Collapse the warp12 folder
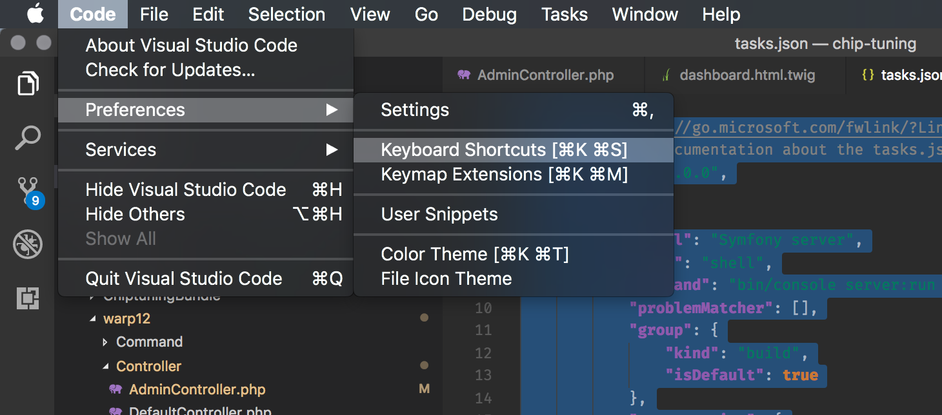This screenshot has height=415, width=942. point(93,319)
